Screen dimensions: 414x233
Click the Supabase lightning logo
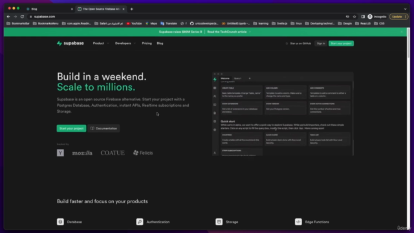[60, 43]
